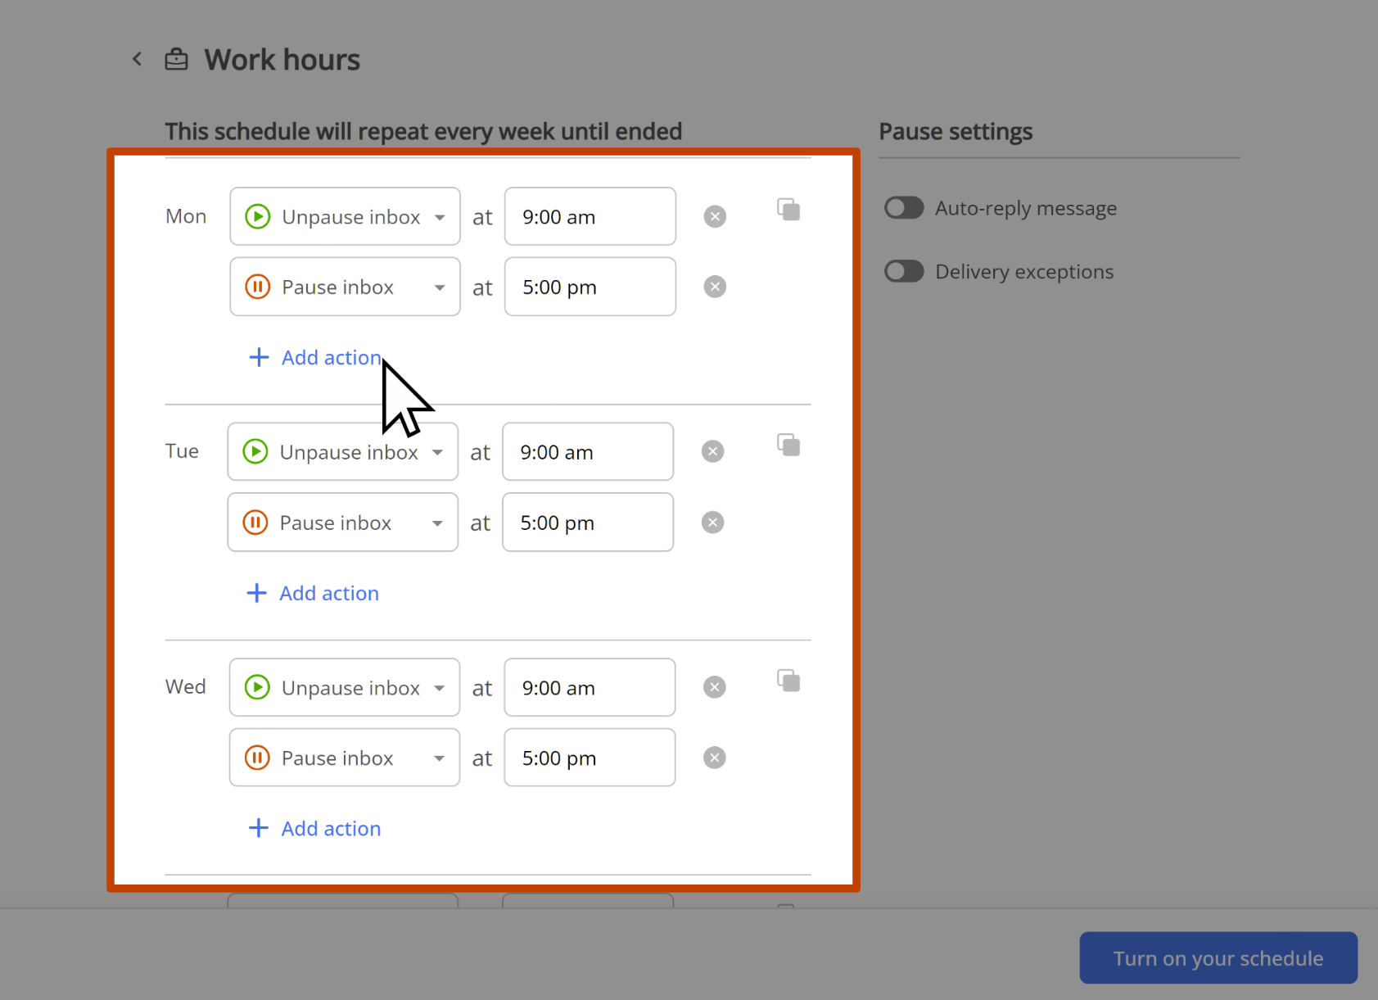Click the Auto-reply message label
1378x1000 pixels.
click(1026, 208)
